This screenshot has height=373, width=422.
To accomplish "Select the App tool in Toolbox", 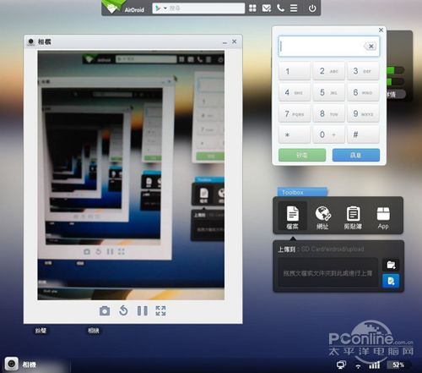I will (x=383, y=217).
